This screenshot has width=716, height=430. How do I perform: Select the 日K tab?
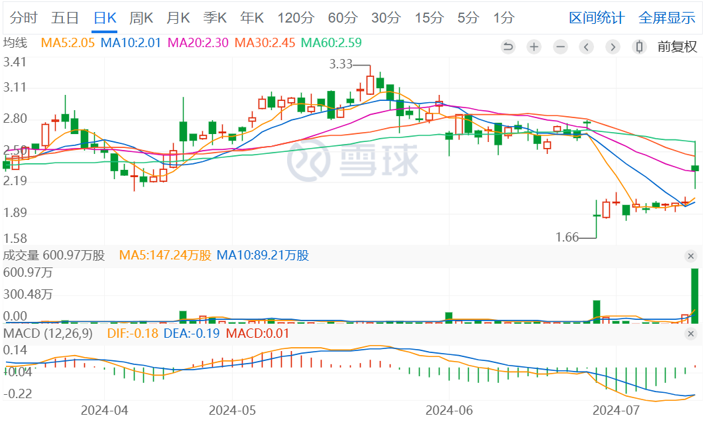point(105,18)
